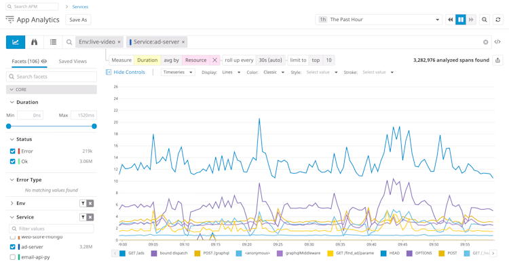Remove the Env:live-video filter tag
509x264 pixels.
coord(119,42)
